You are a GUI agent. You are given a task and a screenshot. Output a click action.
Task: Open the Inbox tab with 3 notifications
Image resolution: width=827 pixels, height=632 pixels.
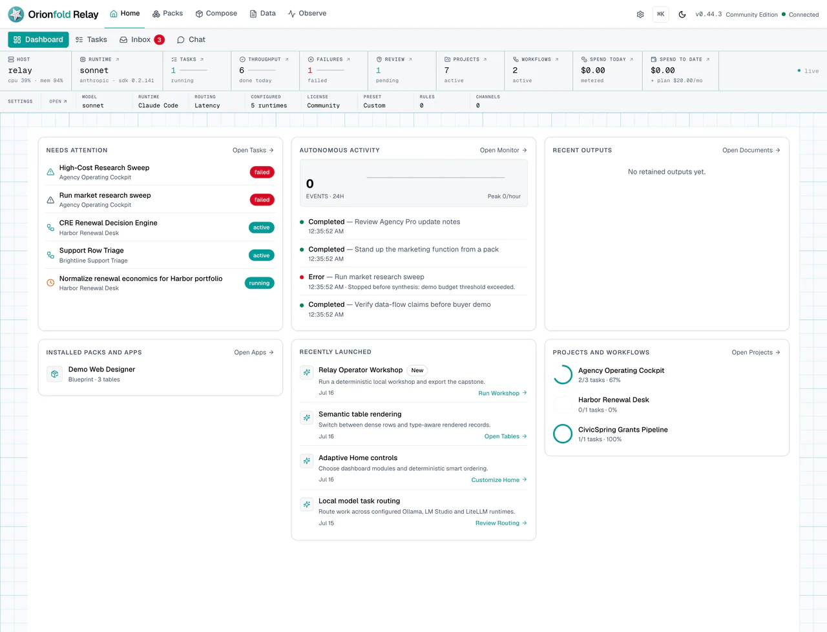point(141,39)
